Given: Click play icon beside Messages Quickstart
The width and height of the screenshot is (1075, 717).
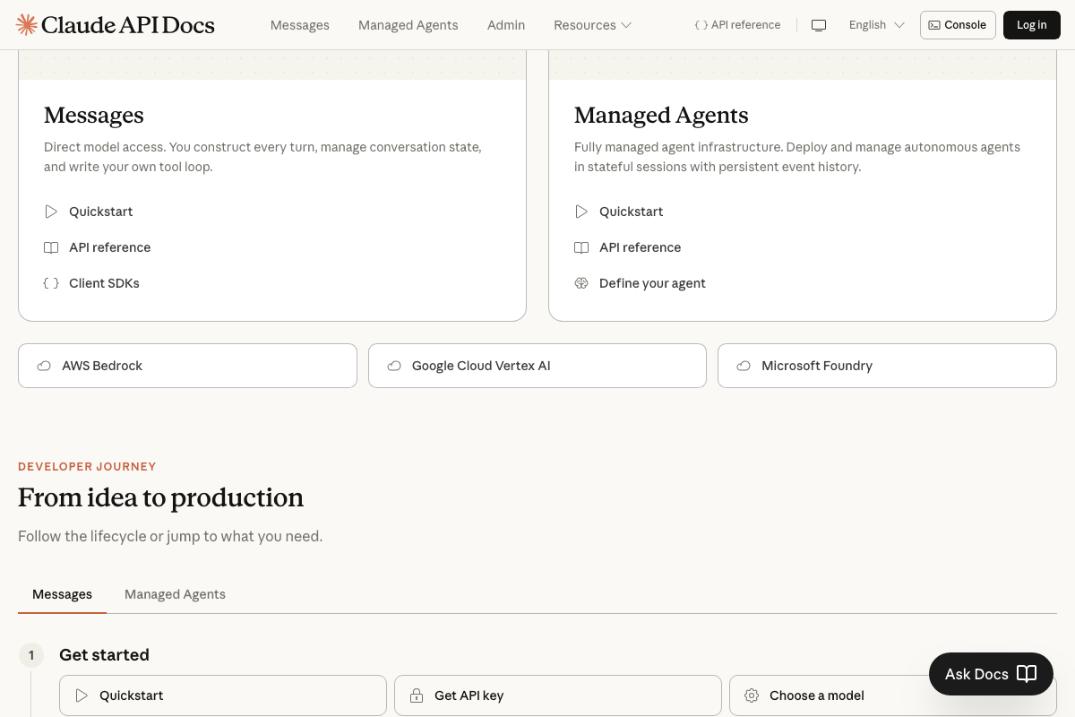Looking at the screenshot, I should [x=51, y=212].
